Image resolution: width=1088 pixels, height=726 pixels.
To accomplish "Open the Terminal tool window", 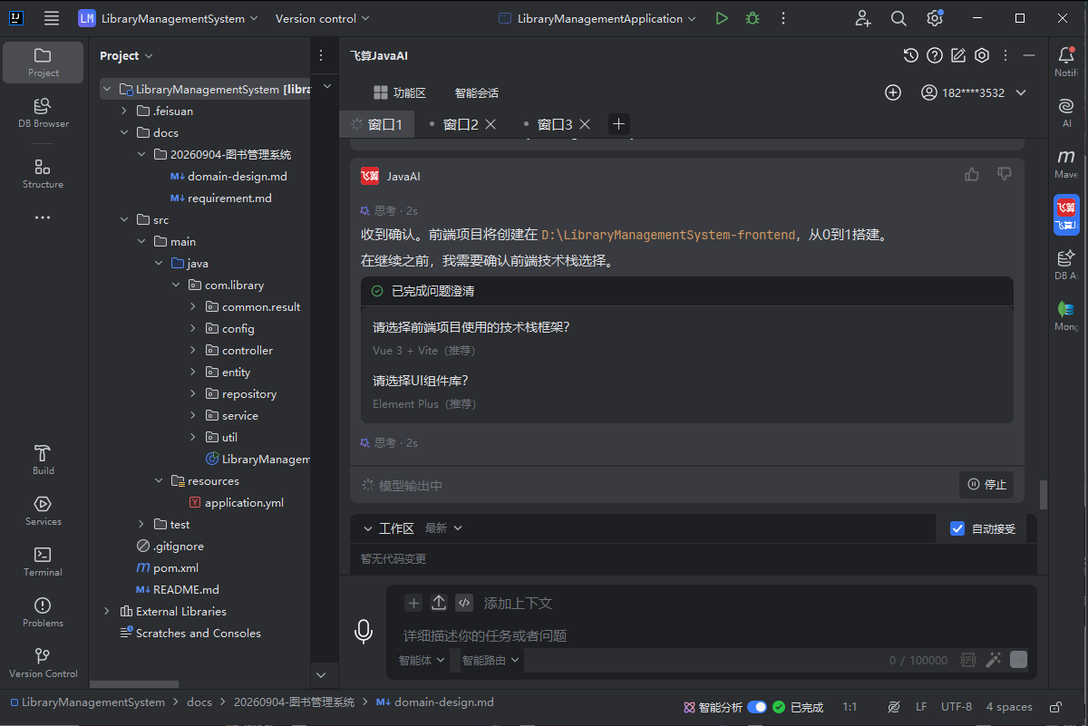I will coord(44,561).
